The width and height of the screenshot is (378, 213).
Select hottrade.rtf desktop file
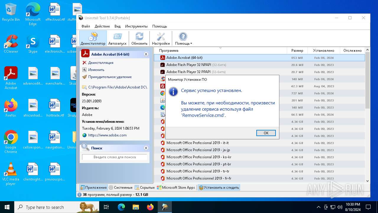[x=55, y=108]
